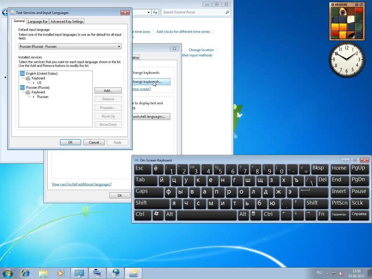Click the Справка help key

[360, 215]
